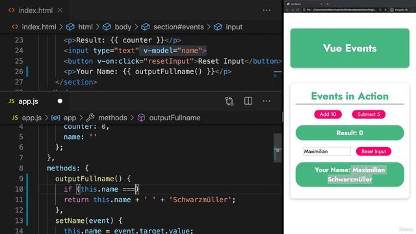Open changes compare icon in app.js toolbar

tap(229, 101)
